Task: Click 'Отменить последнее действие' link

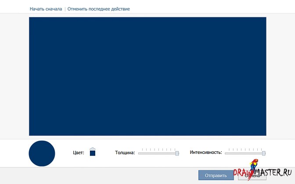Action: 99,9
